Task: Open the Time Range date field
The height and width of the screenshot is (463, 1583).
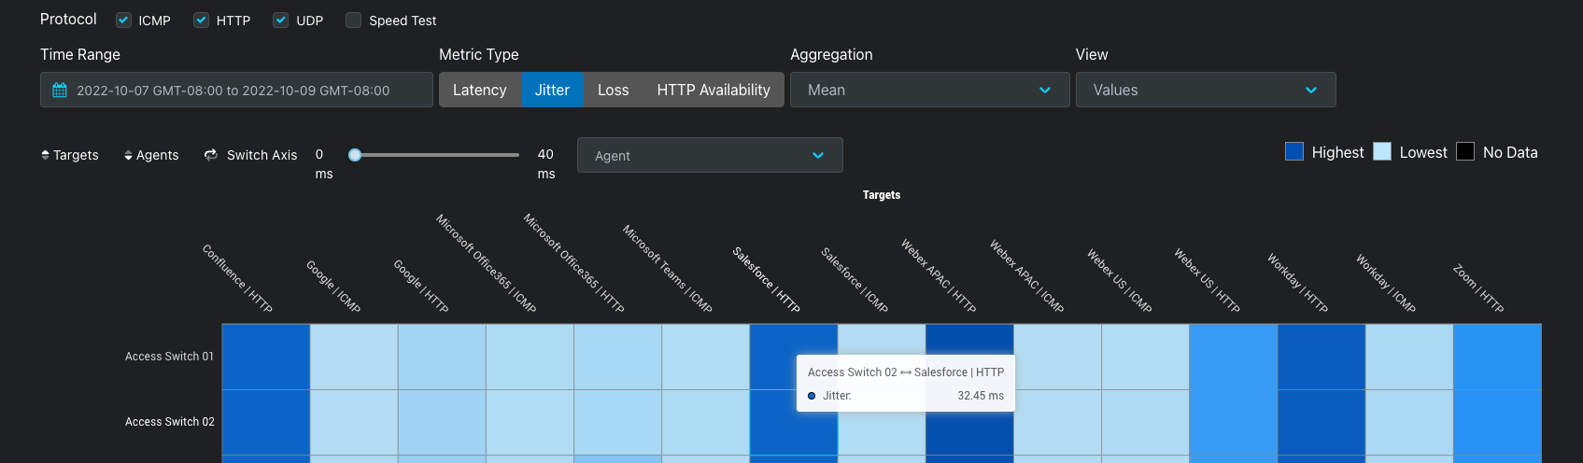Action: click(236, 90)
